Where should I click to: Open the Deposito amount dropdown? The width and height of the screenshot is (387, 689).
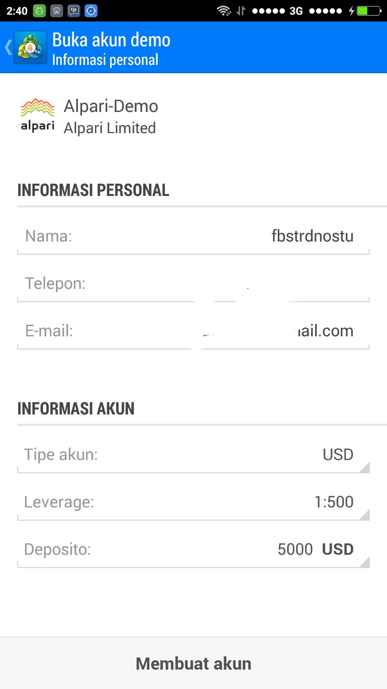click(193, 549)
